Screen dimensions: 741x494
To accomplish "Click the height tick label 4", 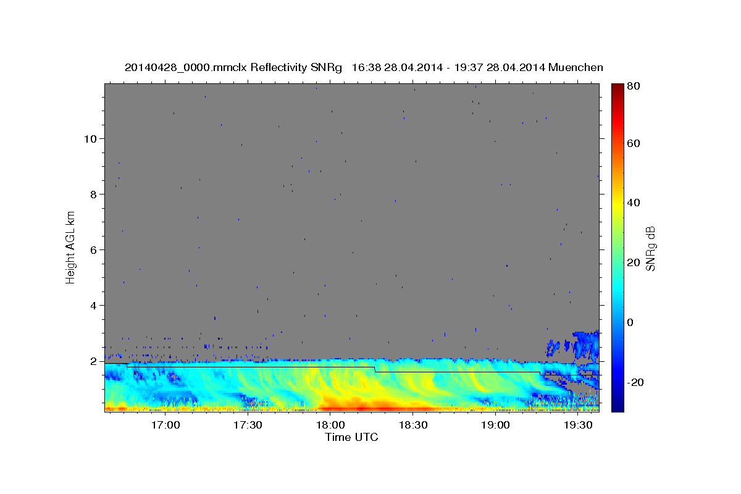I will pos(93,306).
